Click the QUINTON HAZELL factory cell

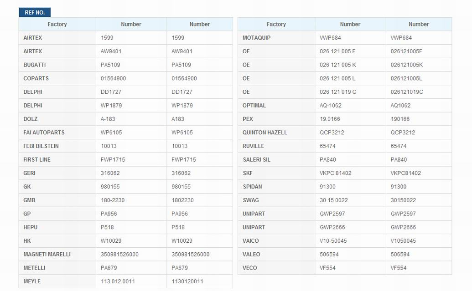(x=276, y=132)
